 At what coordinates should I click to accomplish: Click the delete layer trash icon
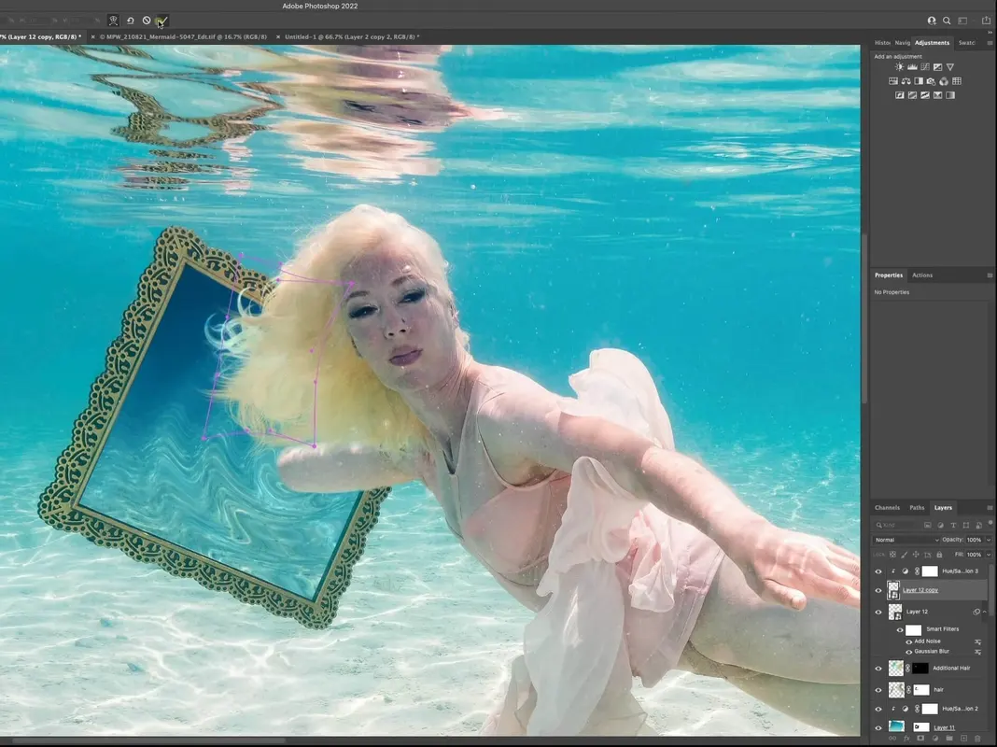point(977,739)
